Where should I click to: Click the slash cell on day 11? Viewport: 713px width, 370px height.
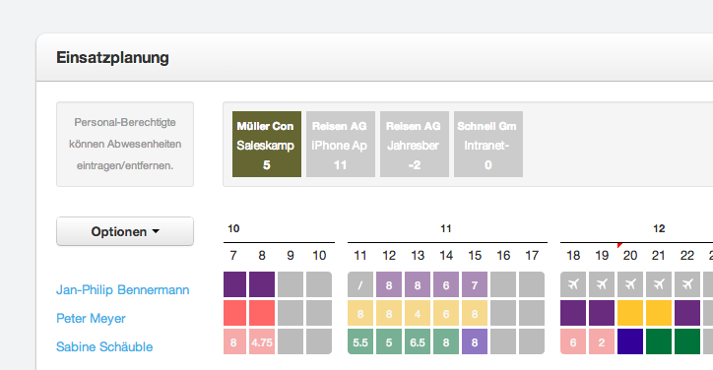click(360, 284)
